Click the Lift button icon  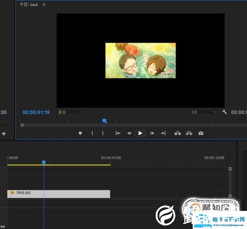(177, 133)
